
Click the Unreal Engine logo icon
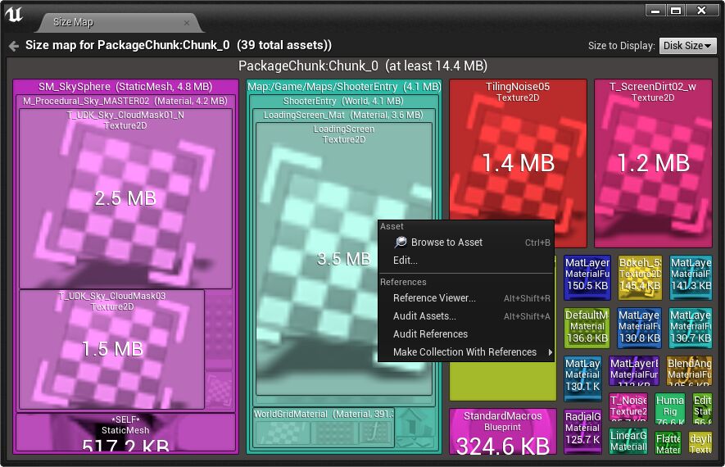(15, 16)
